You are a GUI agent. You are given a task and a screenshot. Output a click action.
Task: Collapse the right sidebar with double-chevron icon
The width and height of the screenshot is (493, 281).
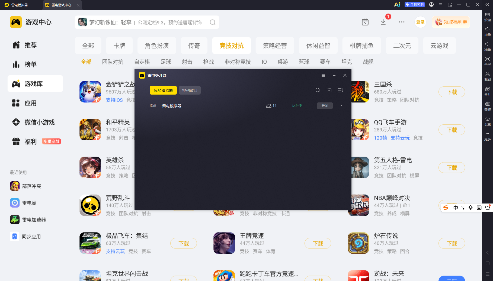click(487, 5)
